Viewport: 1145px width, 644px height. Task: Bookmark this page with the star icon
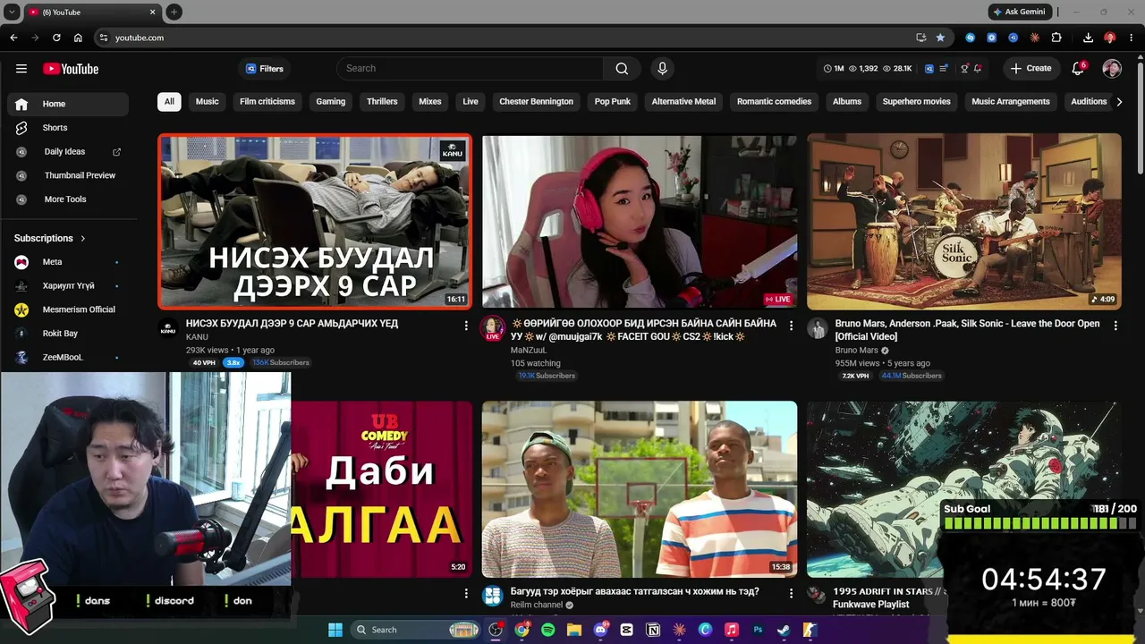[x=940, y=38]
